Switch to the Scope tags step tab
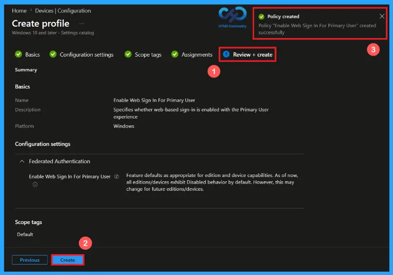 [143, 54]
